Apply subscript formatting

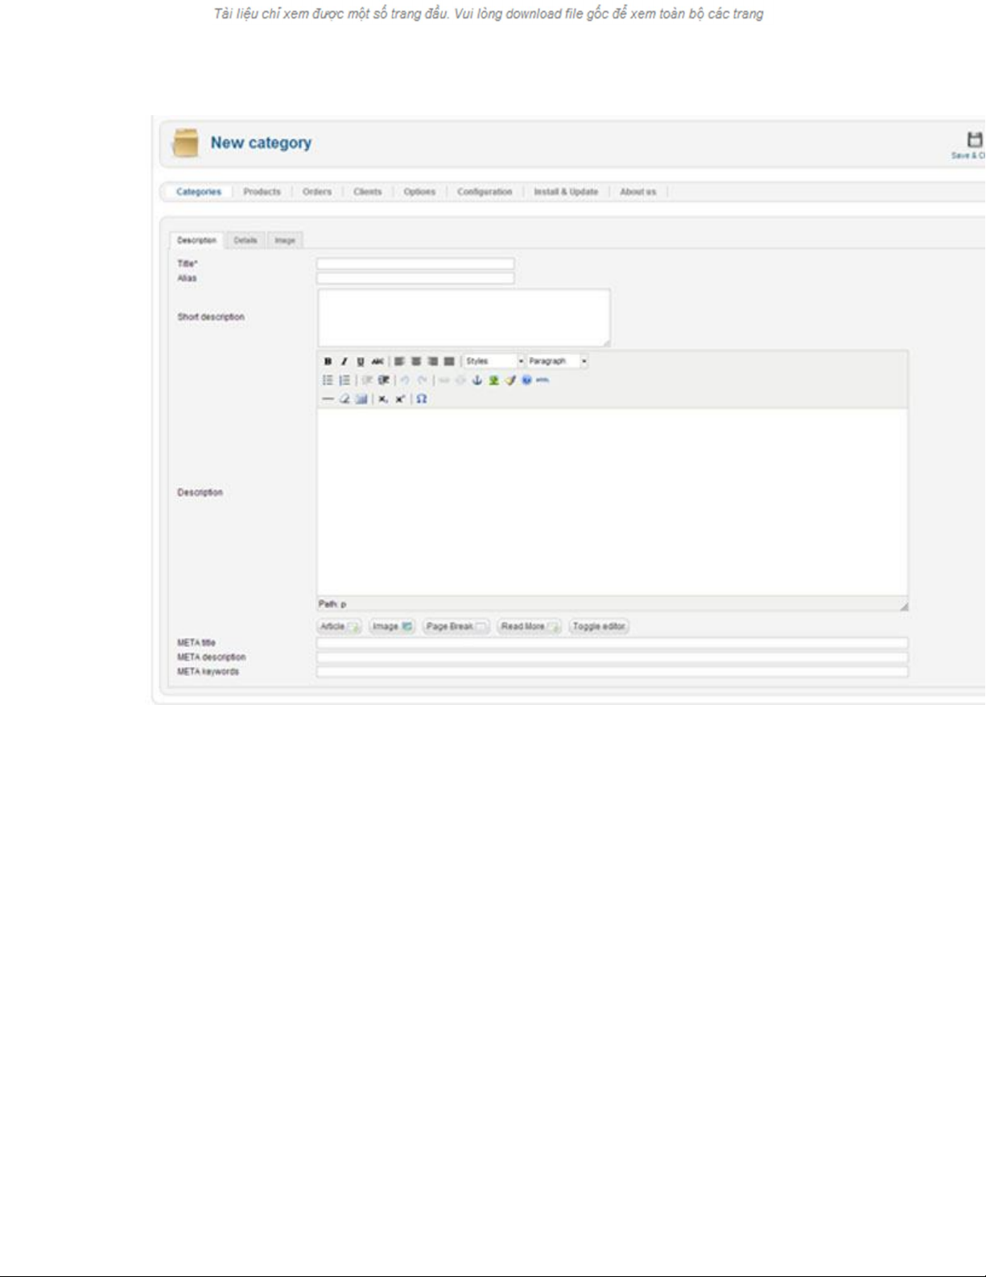383,399
